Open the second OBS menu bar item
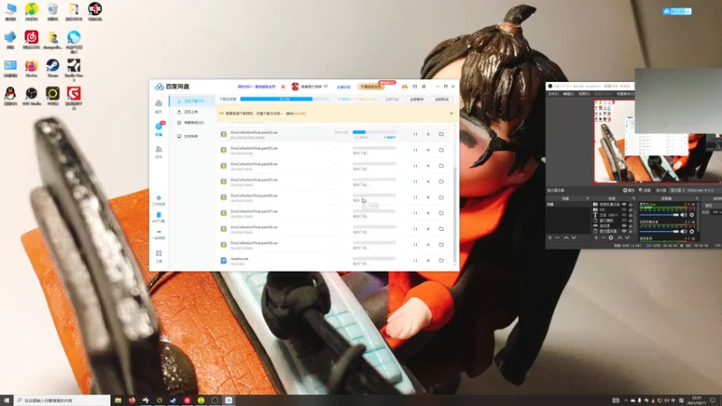 point(569,94)
